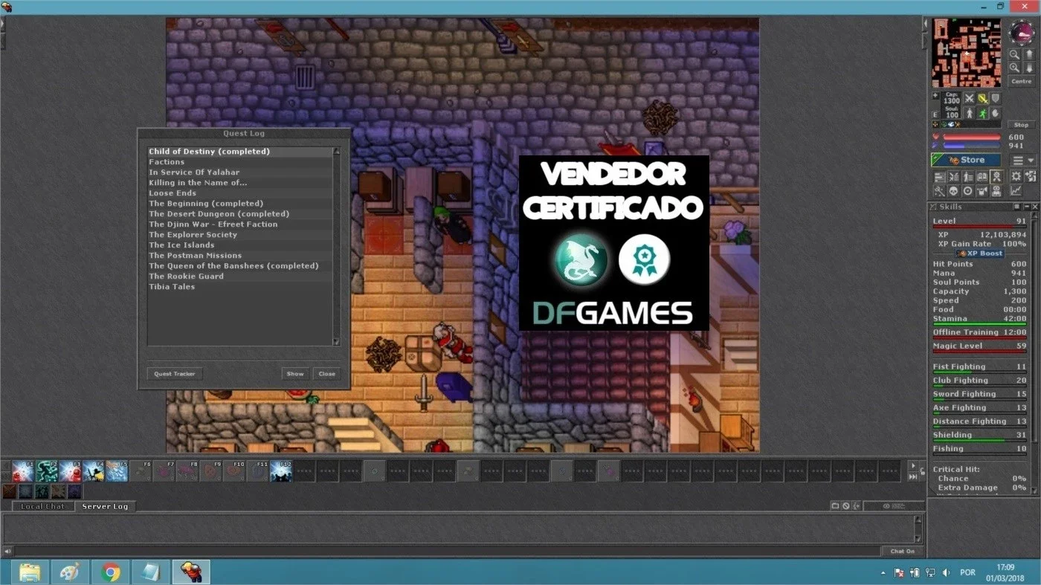Use the F5 ice hotkey slot
Viewport: 1041px width, 585px height.
(x=117, y=471)
